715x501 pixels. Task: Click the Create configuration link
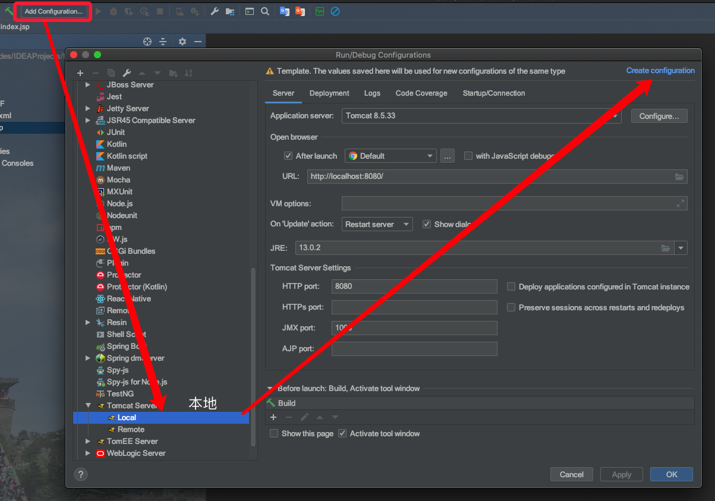coord(660,70)
